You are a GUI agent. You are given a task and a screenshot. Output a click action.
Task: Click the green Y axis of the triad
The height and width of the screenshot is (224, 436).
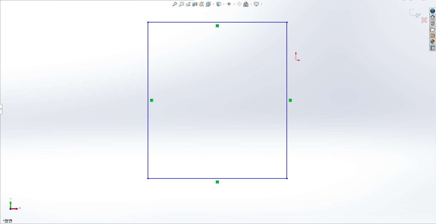pos(11,204)
